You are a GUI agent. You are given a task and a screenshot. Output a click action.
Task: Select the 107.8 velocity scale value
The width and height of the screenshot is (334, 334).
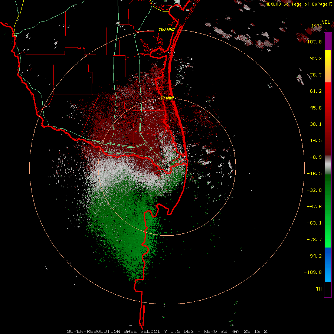coord(314,42)
